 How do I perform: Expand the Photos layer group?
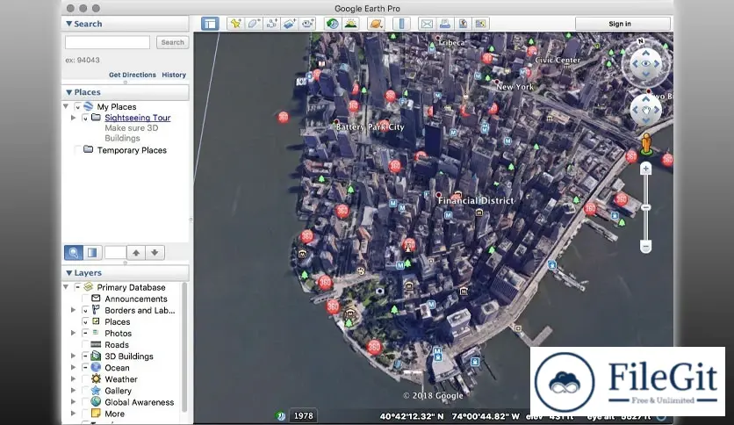click(x=74, y=334)
